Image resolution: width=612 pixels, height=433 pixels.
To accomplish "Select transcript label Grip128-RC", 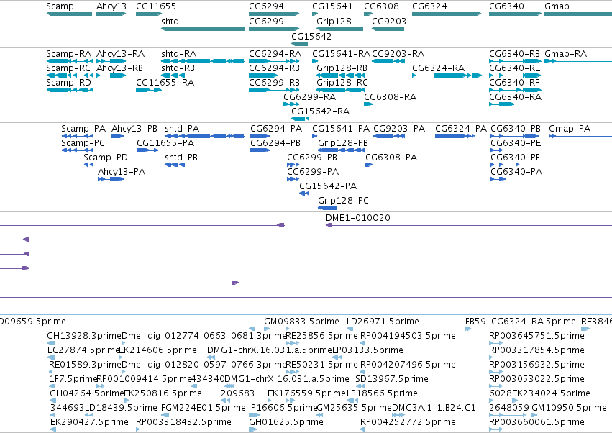I will pyautogui.click(x=342, y=83).
